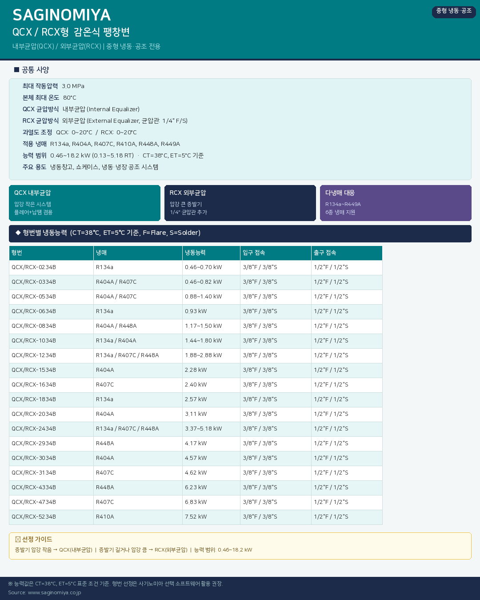
Task: Click the 1.17~1.50 kW capacity cell
Action: pyautogui.click(x=211, y=326)
